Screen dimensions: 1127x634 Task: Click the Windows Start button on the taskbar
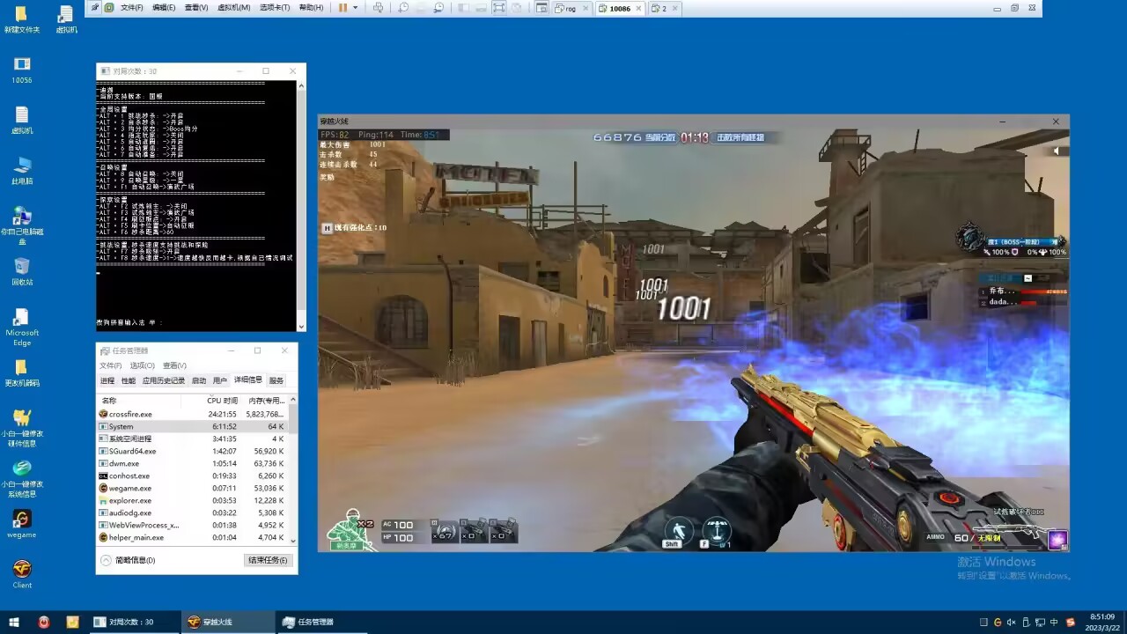click(x=15, y=622)
